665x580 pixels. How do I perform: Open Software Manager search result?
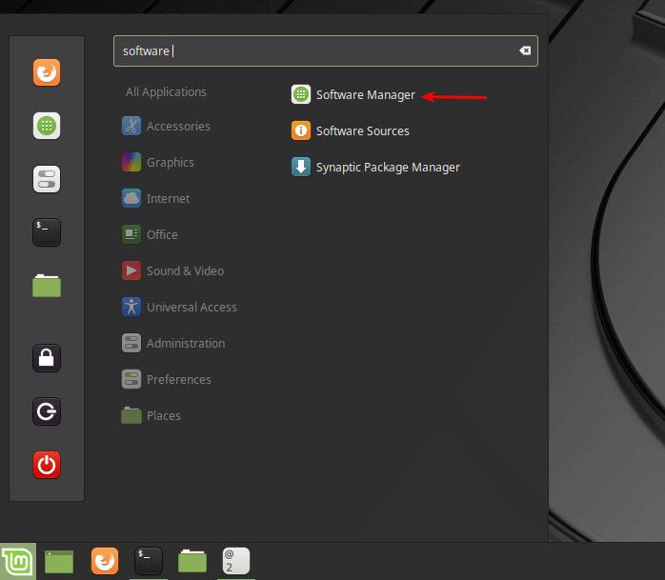click(365, 95)
